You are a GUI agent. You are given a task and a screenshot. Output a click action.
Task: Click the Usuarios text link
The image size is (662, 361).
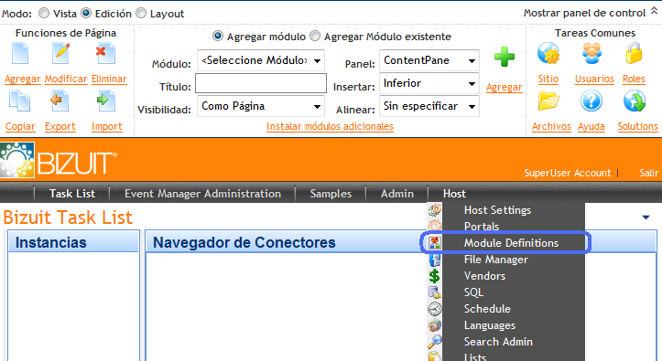click(594, 79)
